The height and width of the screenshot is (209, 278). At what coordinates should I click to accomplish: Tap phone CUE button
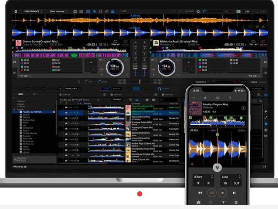[212, 193]
